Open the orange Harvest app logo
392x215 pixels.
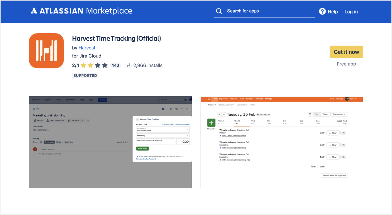point(46,51)
